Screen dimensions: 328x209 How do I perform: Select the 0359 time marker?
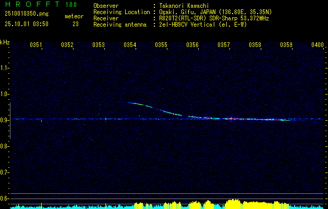(286, 45)
